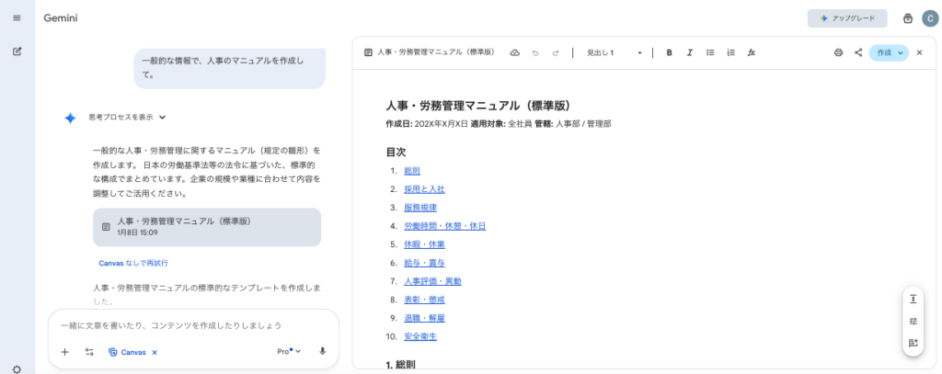Open the Pro model selector dropdown
Screen dimensions: 942x374
point(289,352)
